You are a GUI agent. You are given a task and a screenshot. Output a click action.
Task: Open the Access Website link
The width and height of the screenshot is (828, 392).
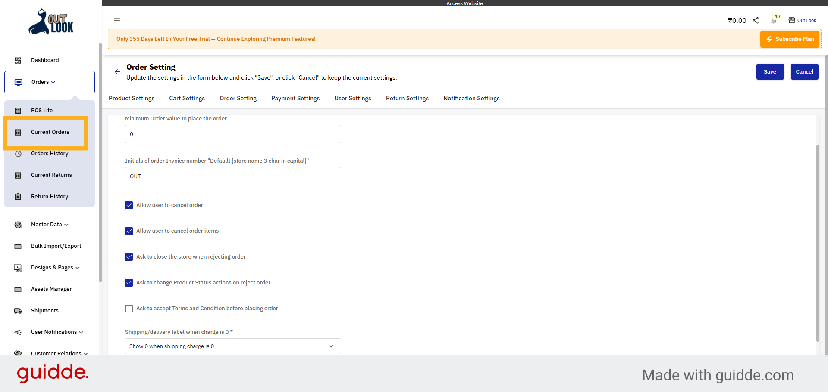[464, 3]
